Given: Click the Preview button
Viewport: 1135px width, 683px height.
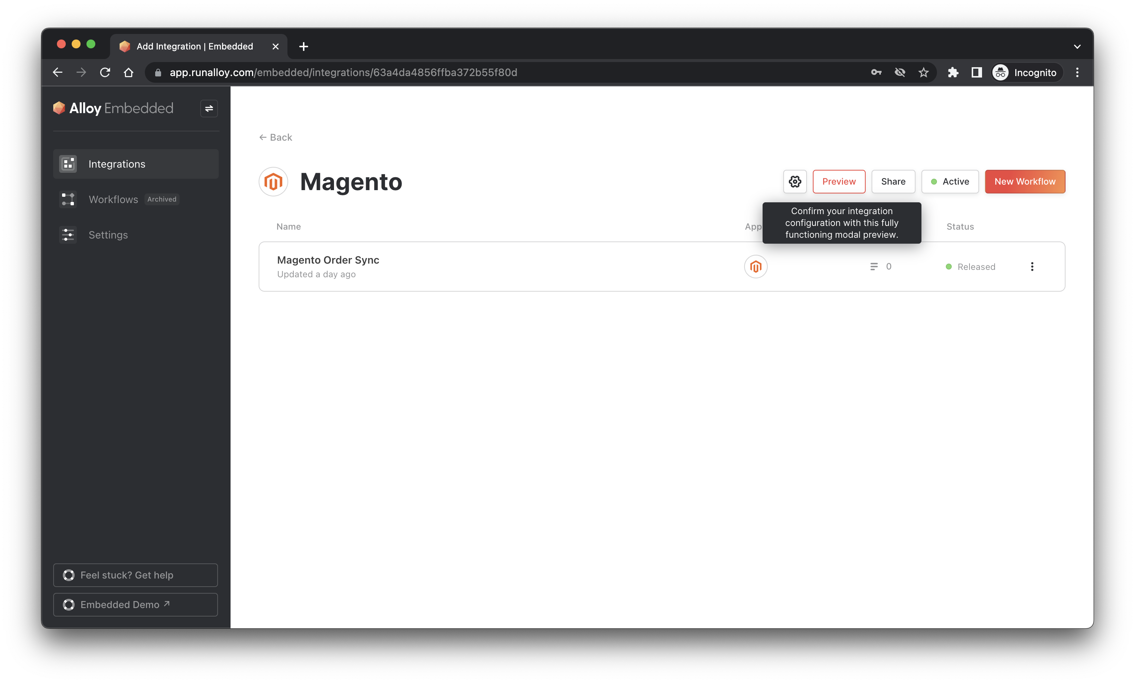Looking at the screenshot, I should [838, 181].
